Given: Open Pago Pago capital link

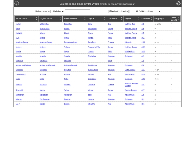Looking at the screenshot, I should tap(92, 42).
